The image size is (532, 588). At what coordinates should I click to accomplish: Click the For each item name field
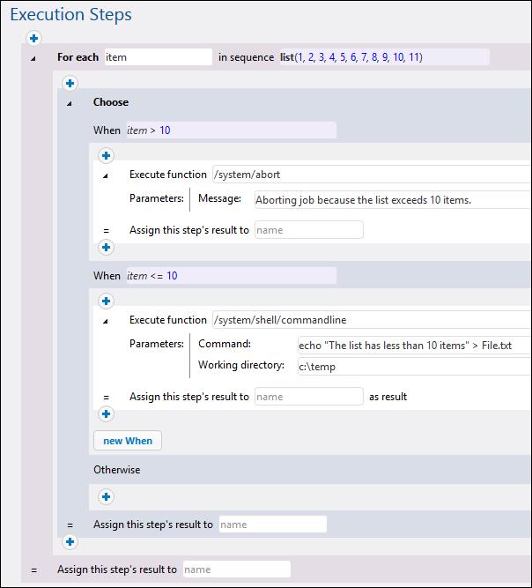click(158, 57)
